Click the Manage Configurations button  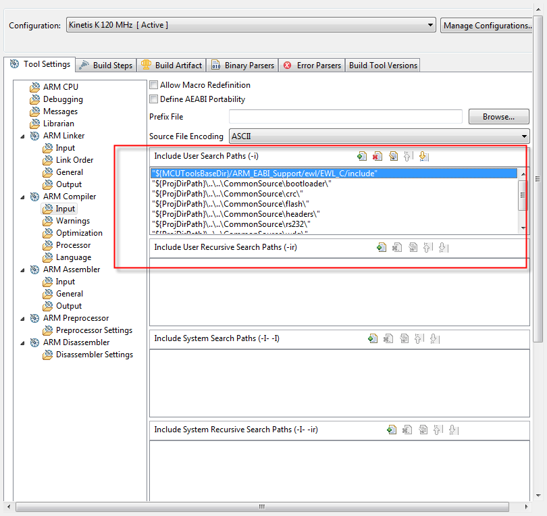coord(487,26)
